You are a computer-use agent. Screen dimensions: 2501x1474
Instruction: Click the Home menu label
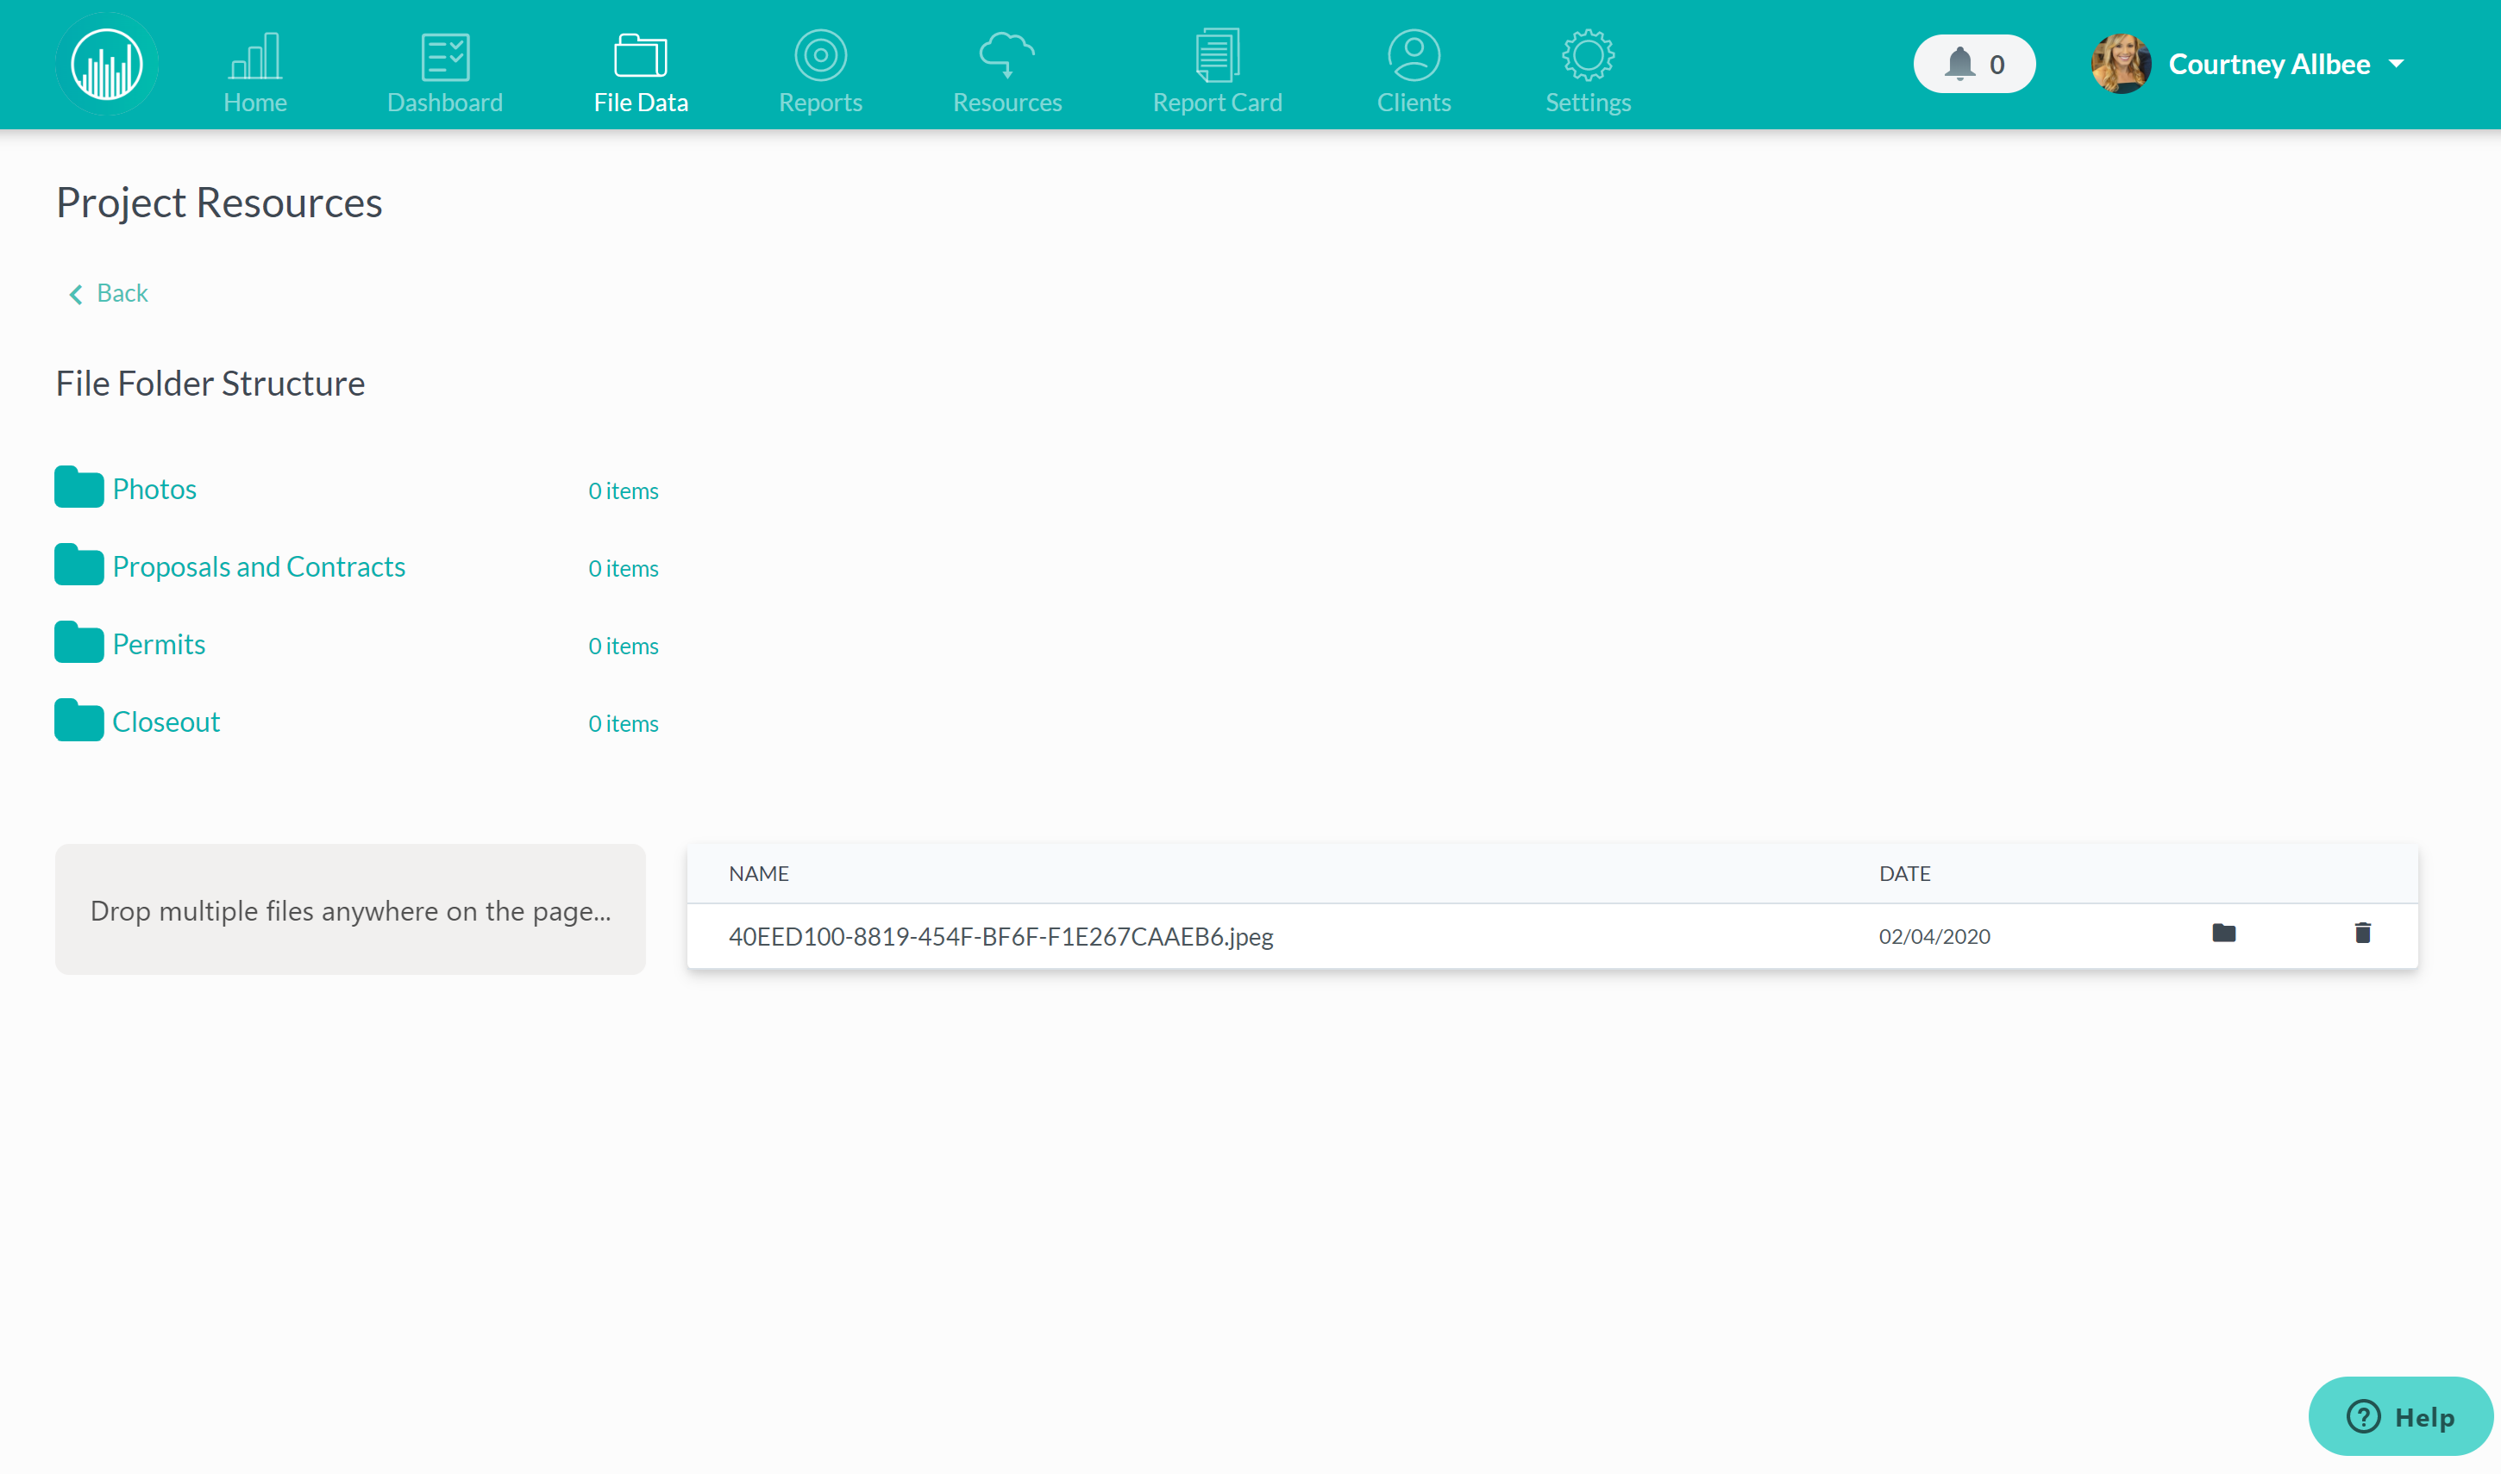(x=255, y=103)
